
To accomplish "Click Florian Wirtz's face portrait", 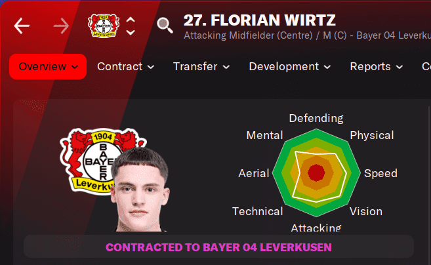I will 140,190.
